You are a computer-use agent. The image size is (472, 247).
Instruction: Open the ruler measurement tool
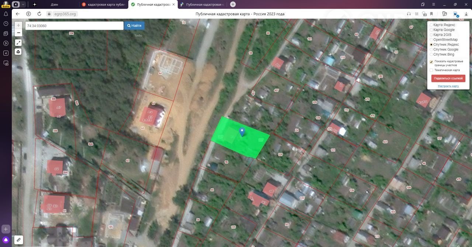[x=18, y=240]
